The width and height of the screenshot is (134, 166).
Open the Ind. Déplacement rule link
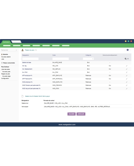point(27,69)
